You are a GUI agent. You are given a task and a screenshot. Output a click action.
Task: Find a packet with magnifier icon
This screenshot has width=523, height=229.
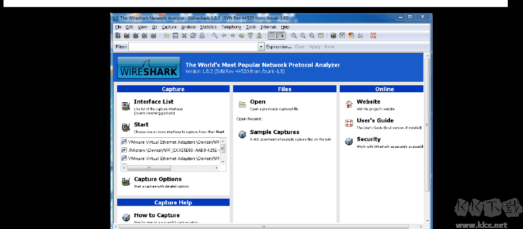[x=215, y=36]
